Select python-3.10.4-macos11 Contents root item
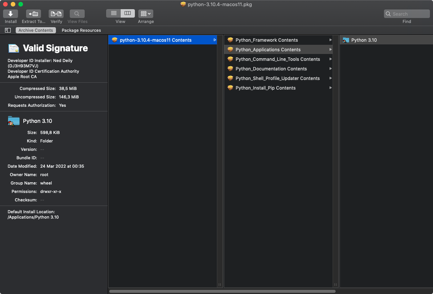The height and width of the screenshot is (294, 433). point(155,40)
